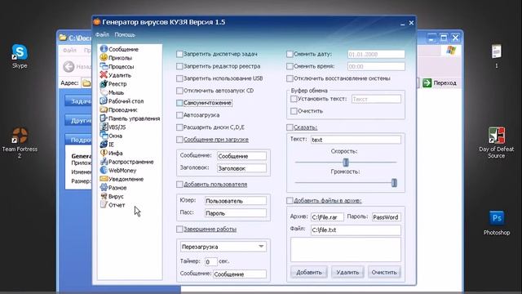Check the Расшарить диски C,D,E checkbox
Screen dimensions: 522x294
pyautogui.click(x=179, y=127)
